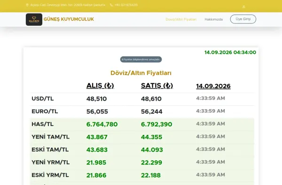Screen dimensions: 282x185
Task: Click the SATIŞ (₺) column header
Action: tap(157, 86)
